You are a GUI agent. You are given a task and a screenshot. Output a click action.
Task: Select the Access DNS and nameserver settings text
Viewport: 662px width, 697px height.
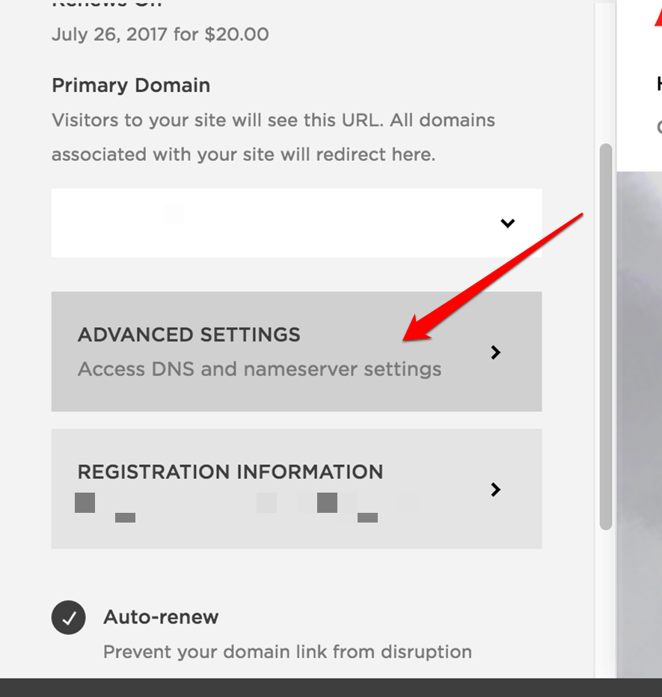click(x=260, y=369)
